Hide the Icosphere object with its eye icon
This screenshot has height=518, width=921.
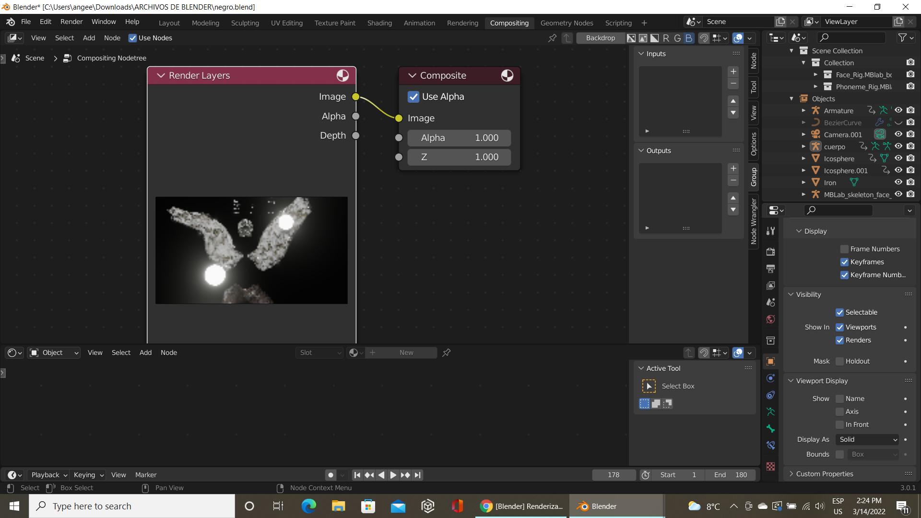[x=898, y=158]
